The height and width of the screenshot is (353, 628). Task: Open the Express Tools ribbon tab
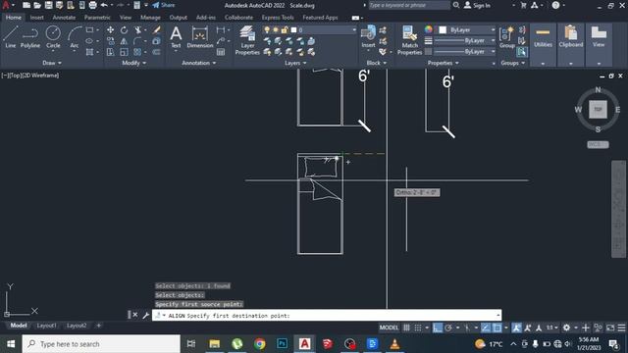pyautogui.click(x=278, y=18)
